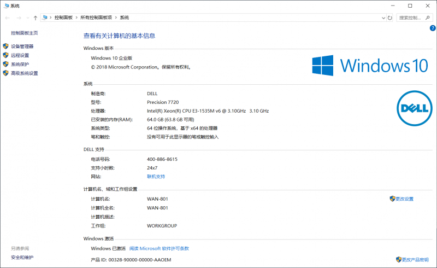Click the shield icon beside 高级系统设置
Image resolution: width=437 pixels, height=268 pixels.
point(5,73)
